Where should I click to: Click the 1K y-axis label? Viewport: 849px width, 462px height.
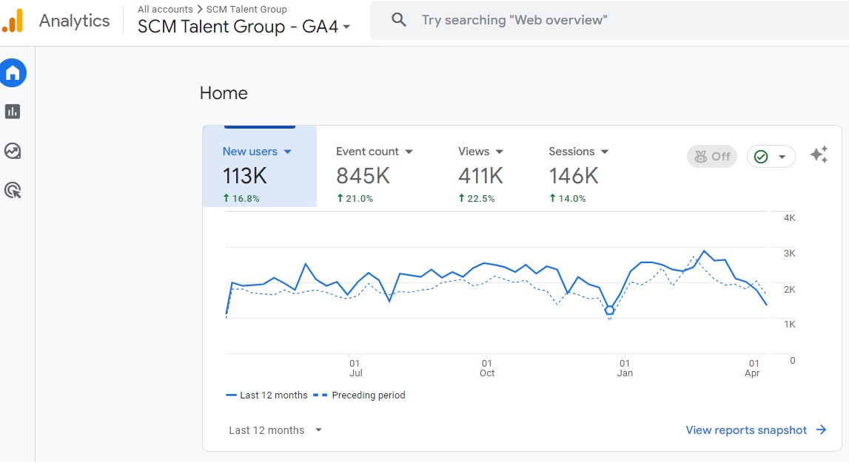click(790, 325)
